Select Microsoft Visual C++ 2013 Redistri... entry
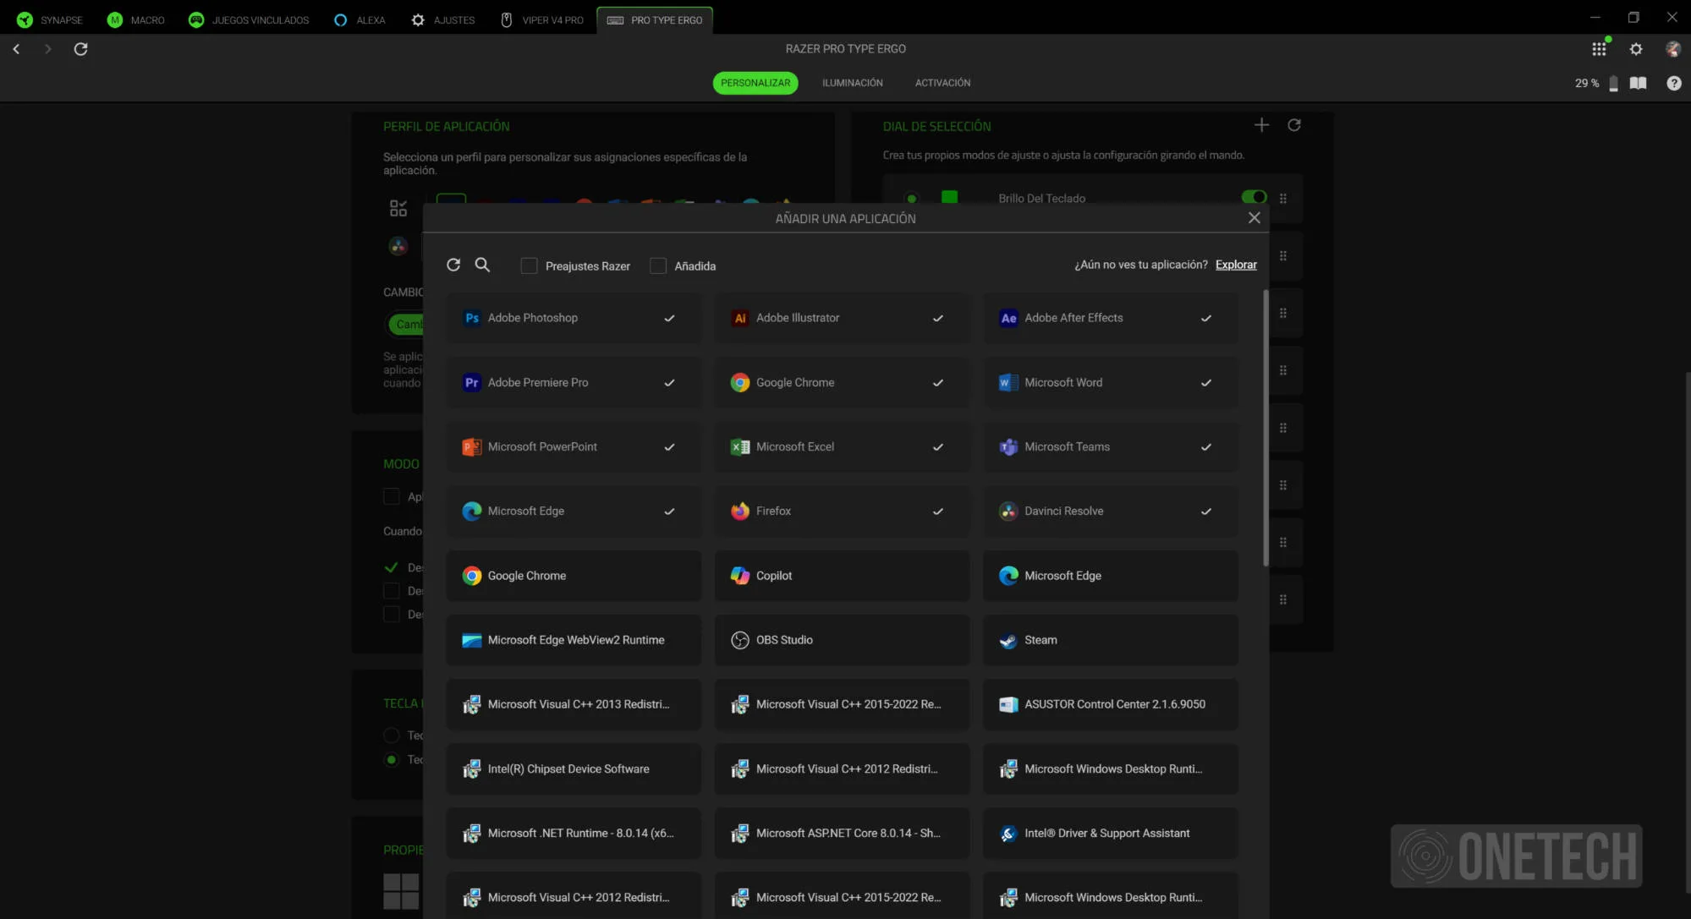Screen dimensions: 1691x919 (574, 704)
